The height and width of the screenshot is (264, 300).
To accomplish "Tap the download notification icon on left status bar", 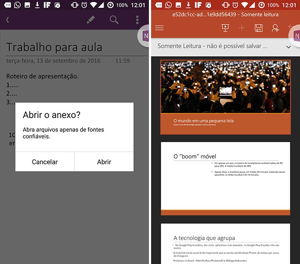I will (x=37, y=5).
